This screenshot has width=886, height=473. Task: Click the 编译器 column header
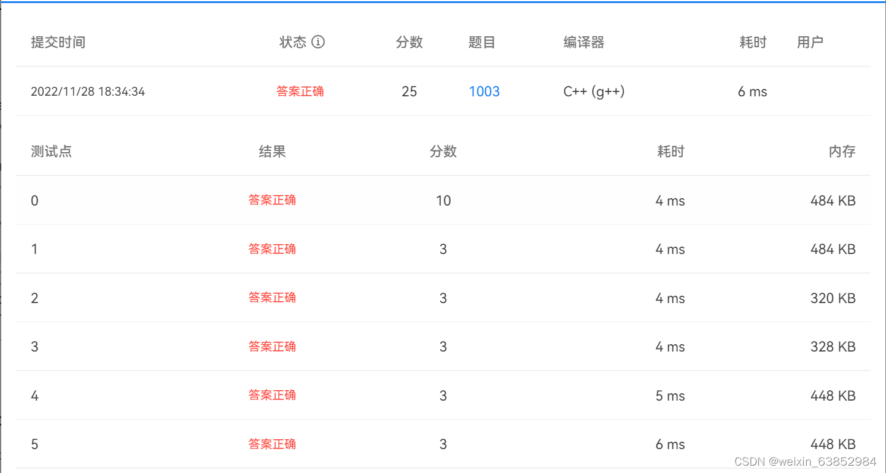(583, 42)
